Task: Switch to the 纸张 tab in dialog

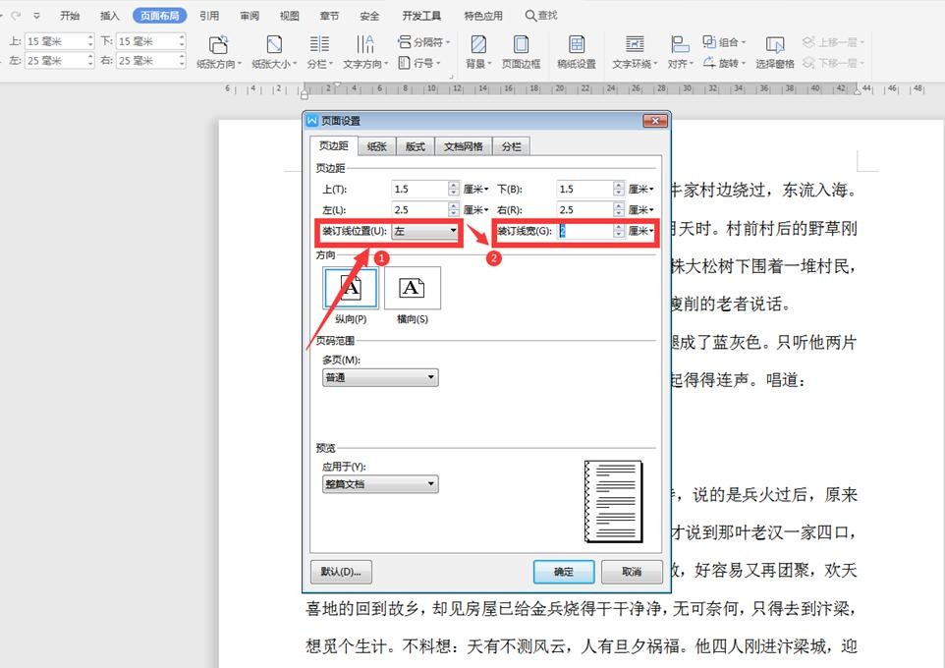Action: (377, 146)
